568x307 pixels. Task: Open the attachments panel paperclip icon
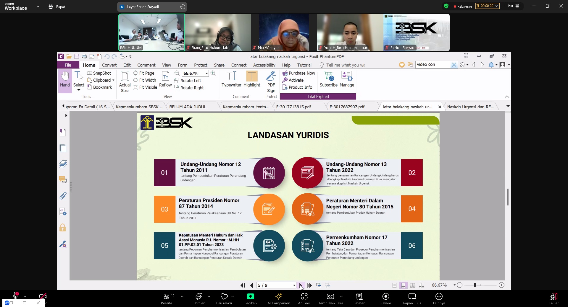(63, 196)
